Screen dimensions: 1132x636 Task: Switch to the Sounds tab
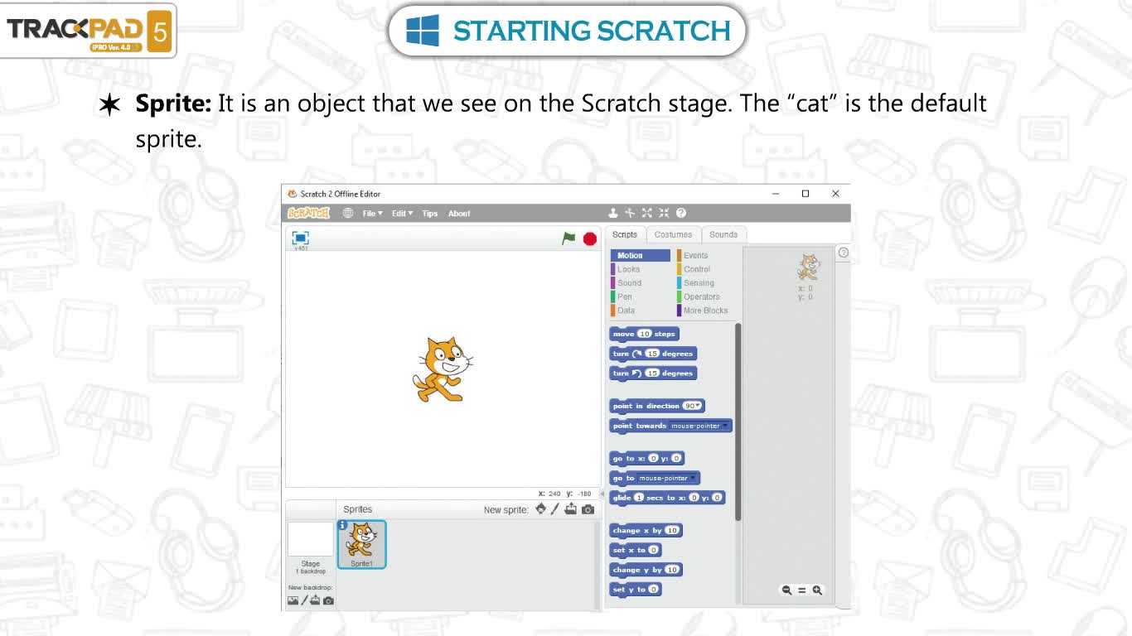click(x=723, y=235)
